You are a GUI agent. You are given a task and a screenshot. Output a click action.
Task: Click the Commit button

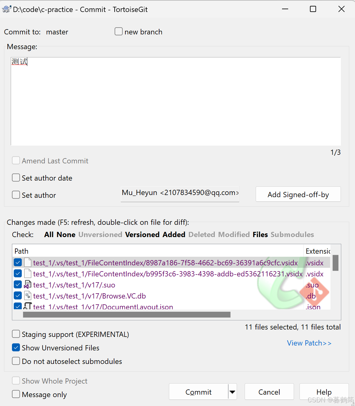[x=199, y=392]
